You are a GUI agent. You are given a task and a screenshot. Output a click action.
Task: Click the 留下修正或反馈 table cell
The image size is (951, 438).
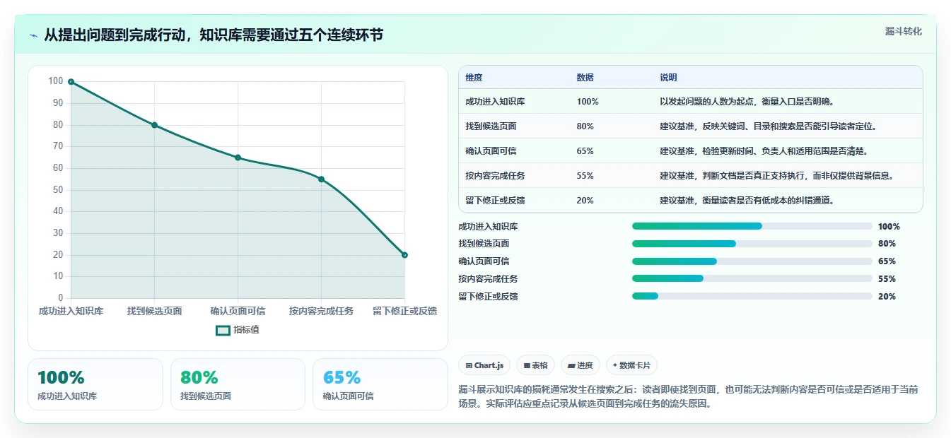point(495,201)
